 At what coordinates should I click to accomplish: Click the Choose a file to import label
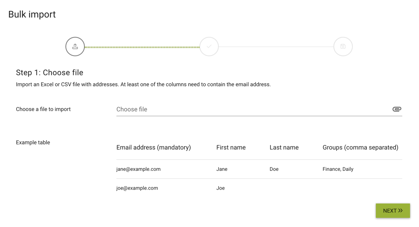point(43,109)
